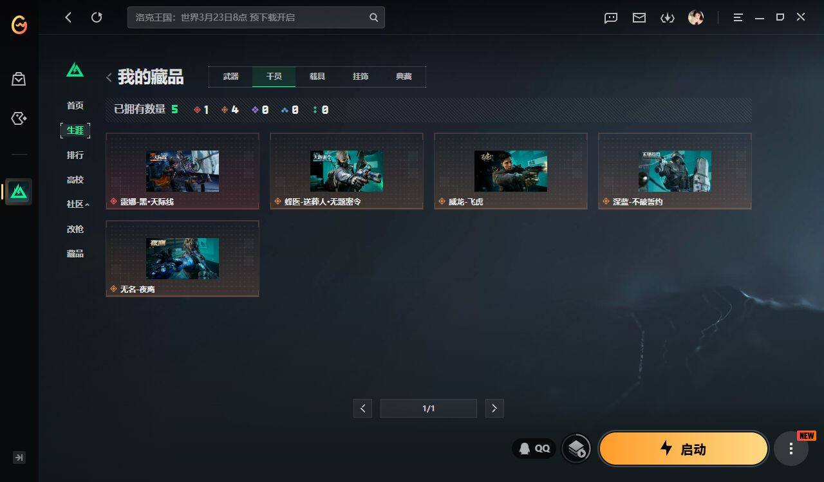This screenshot has height=482, width=824.
Task: Open the main menu hamburger icon
Action: point(738,17)
